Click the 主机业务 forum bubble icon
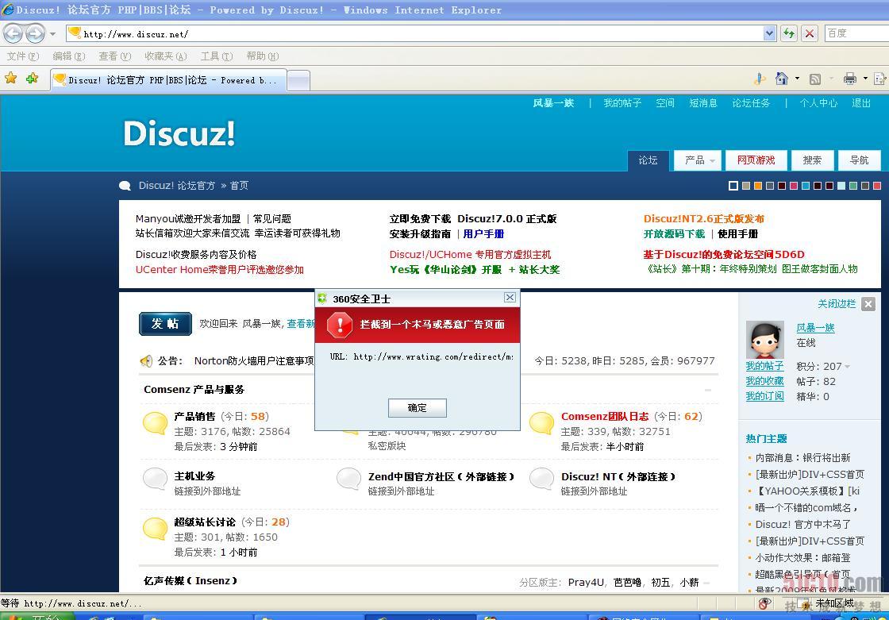 155,479
